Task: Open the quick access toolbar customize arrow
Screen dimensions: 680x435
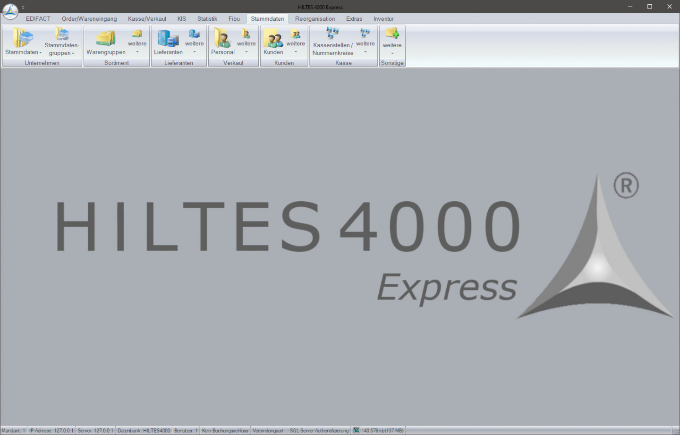Action: [x=23, y=8]
